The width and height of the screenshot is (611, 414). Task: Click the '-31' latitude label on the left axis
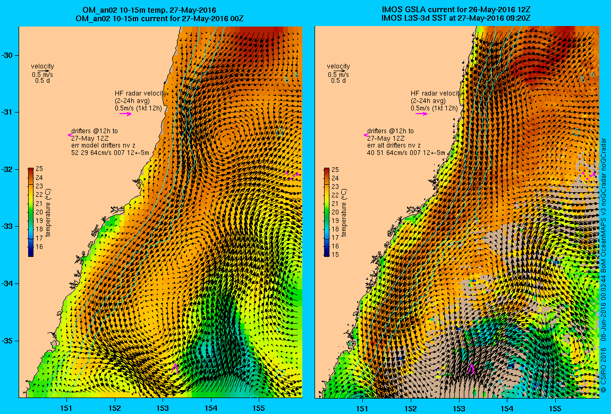[x=9, y=113]
